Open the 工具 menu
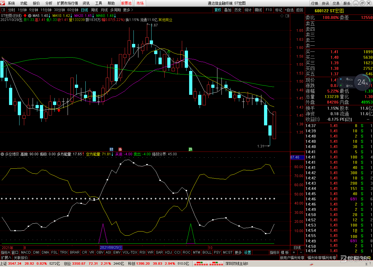Screen dimensions: 373x267 [x=98, y=3]
